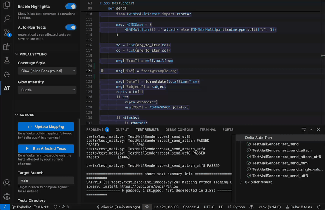Synchronize changes 0 down 1 up
This screenshot has height=210, width=325.
[x=41, y=207]
